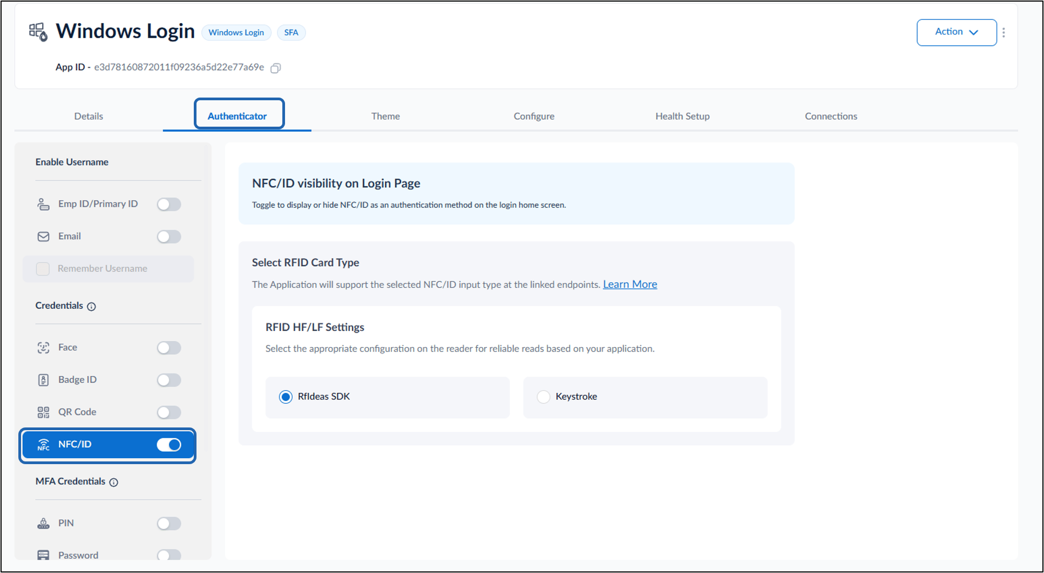The width and height of the screenshot is (1044, 573).
Task: Open the Action dropdown
Action: click(x=957, y=32)
